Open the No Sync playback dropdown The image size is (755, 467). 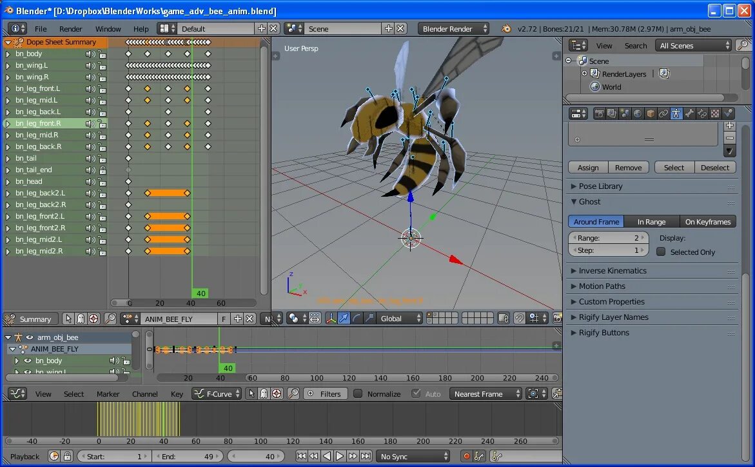point(413,456)
